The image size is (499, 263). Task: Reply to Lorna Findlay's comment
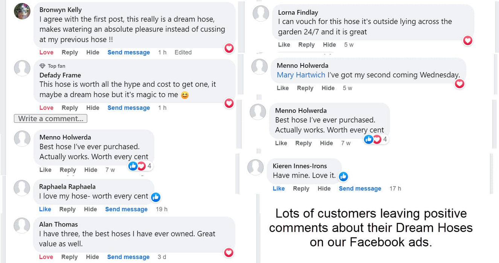tap(306, 45)
